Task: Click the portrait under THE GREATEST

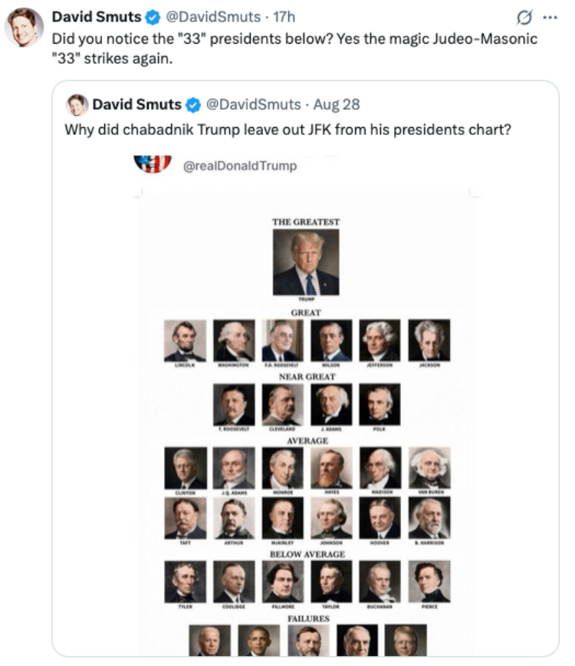Action: (306, 262)
